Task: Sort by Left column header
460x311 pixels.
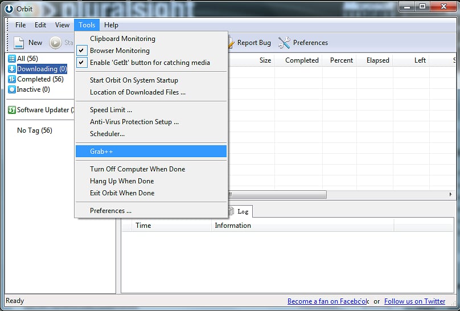Action: point(411,60)
